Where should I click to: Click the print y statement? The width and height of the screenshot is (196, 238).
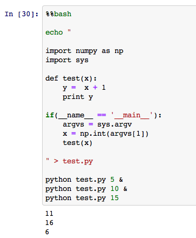click(x=78, y=97)
